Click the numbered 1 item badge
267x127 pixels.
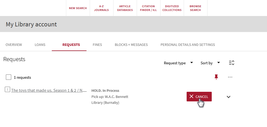7,89
